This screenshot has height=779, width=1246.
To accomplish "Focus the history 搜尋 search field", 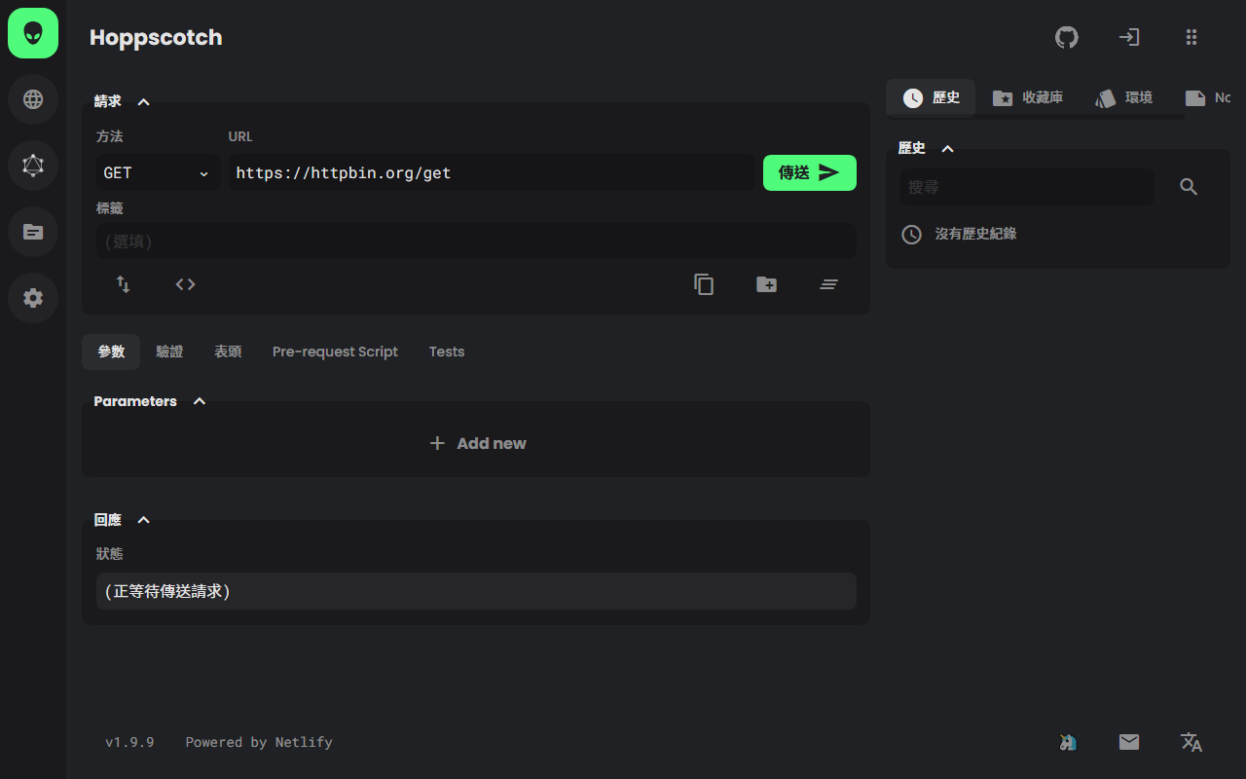I will coord(1027,187).
